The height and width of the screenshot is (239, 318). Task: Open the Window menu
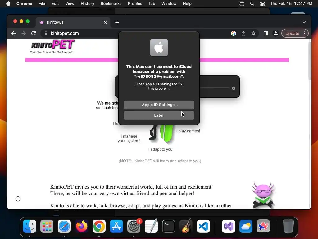click(x=169, y=4)
